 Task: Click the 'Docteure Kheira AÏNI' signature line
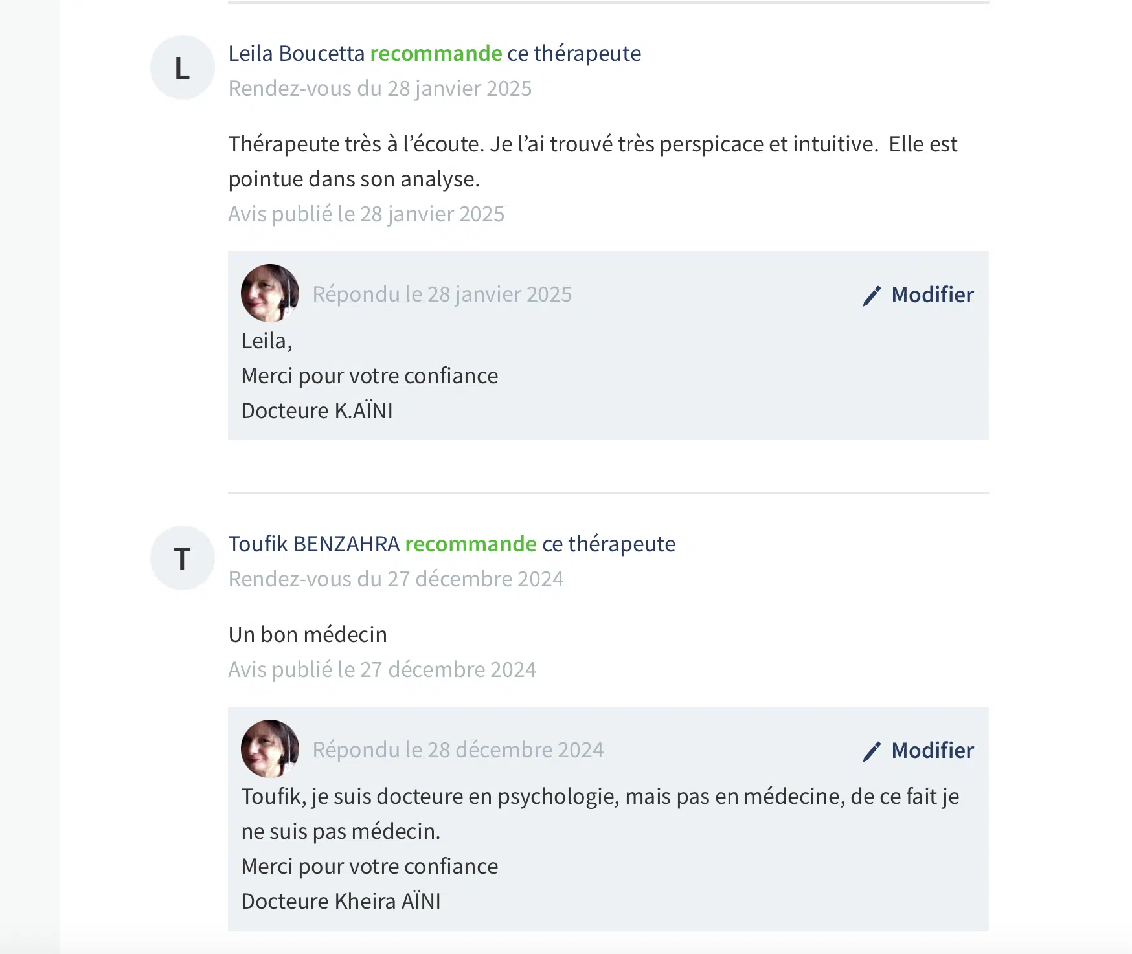341,901
